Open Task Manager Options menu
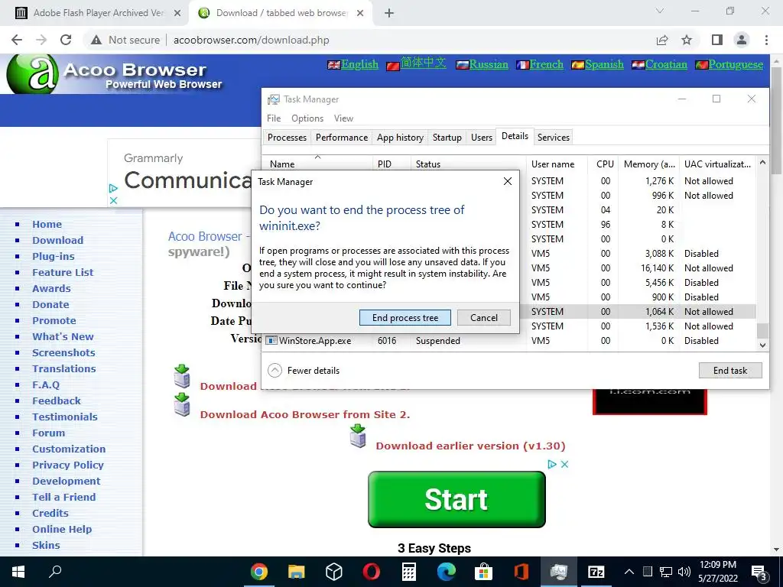 307,118
